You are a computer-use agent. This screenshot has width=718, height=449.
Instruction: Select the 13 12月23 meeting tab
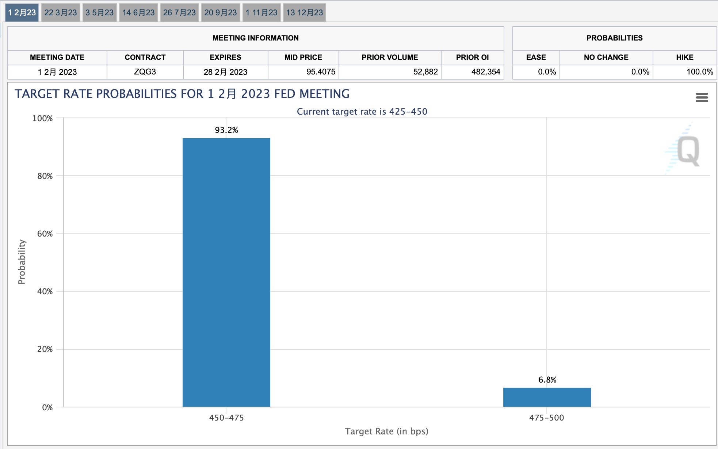[304, 13]
